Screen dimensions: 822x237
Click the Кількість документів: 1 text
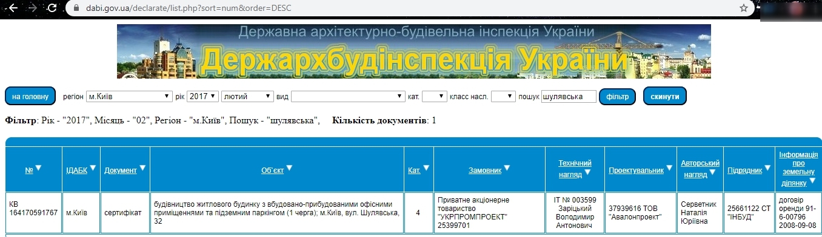point(384,120)
